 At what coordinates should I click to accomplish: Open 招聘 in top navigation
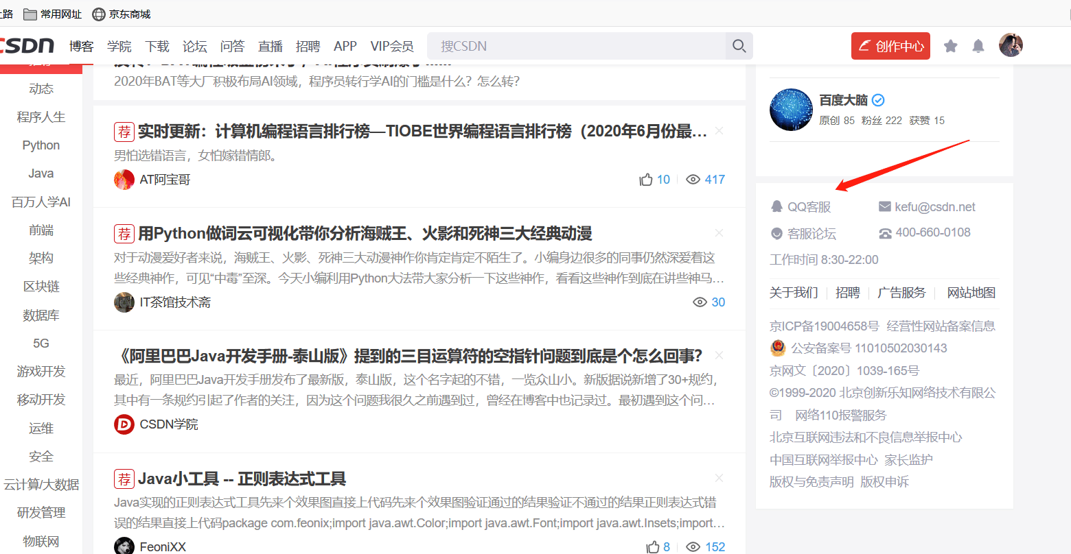click(x=308, y=46)
